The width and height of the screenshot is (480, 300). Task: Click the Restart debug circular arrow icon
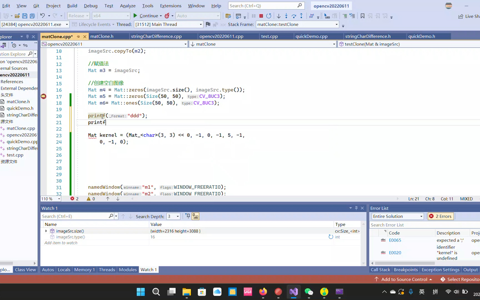tap(269, 15)
